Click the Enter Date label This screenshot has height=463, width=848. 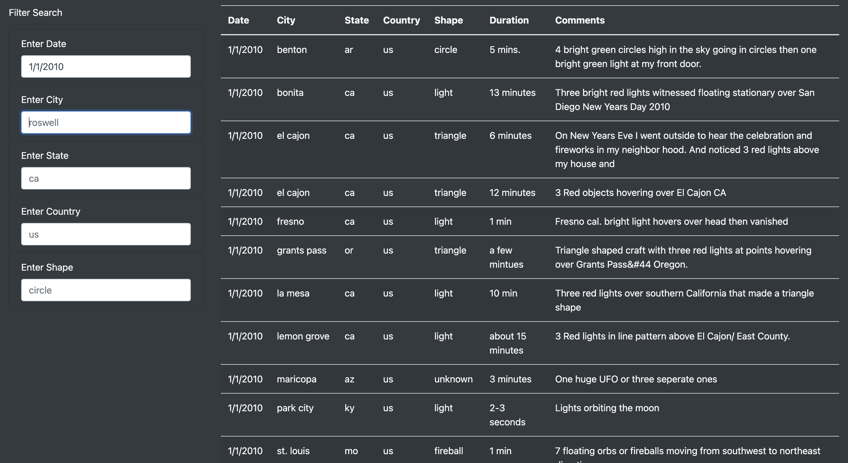[x=44, y=44]
